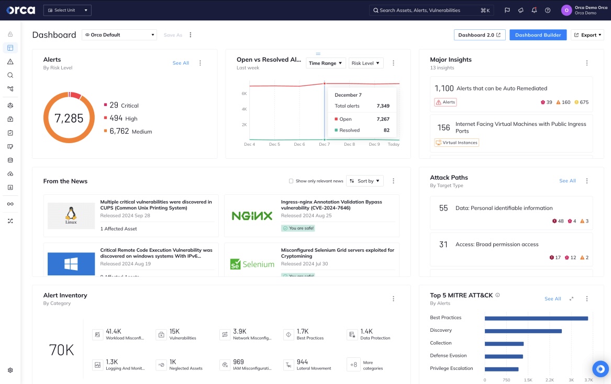Click the identity badge icon in sidebar
The image size is (611, 384).
point(10,188)
